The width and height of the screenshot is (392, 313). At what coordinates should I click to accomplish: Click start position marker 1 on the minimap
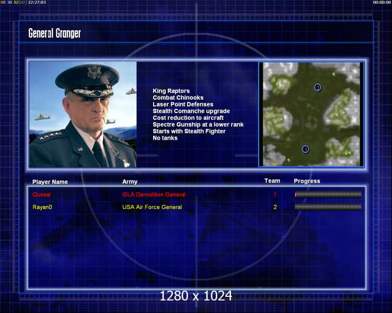pos(305,149)
